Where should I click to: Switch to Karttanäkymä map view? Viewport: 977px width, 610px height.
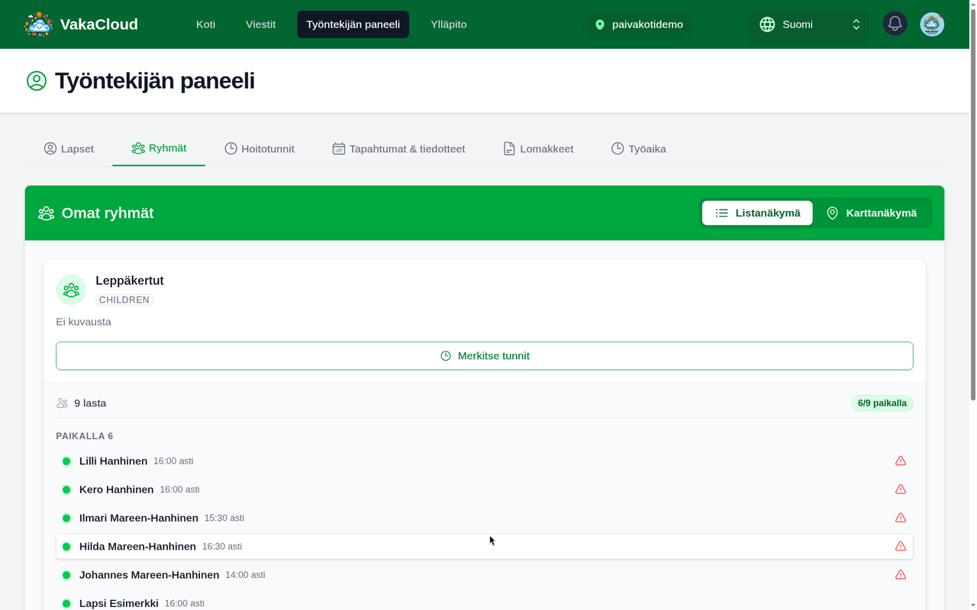[x=872, y=213]
